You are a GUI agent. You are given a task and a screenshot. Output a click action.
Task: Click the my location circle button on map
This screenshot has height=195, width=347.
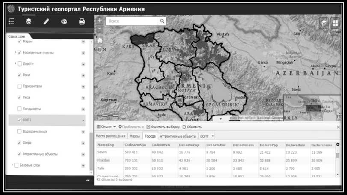point(100,50)
